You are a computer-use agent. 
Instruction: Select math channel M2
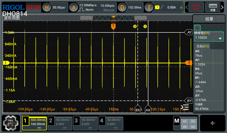point(184,127)
